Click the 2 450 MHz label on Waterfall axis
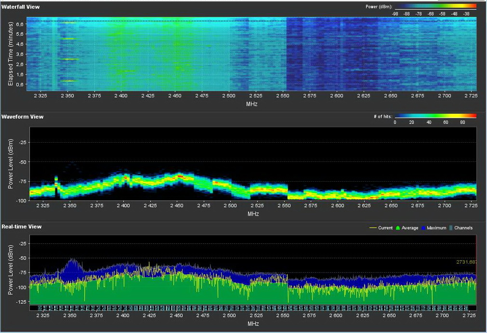 point(175,96)
